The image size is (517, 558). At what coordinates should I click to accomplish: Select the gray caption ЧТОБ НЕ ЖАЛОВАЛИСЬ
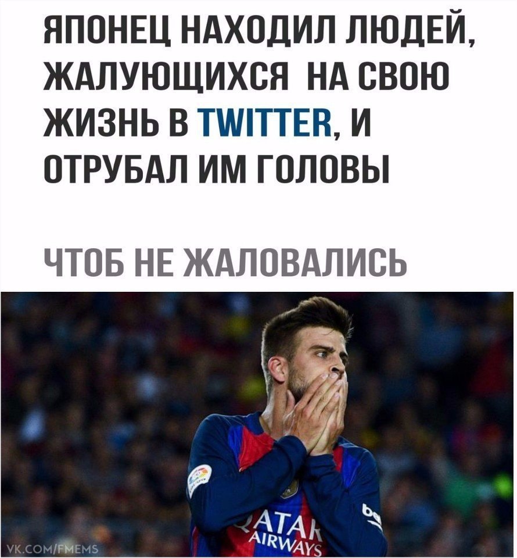[x=225, y=263]
